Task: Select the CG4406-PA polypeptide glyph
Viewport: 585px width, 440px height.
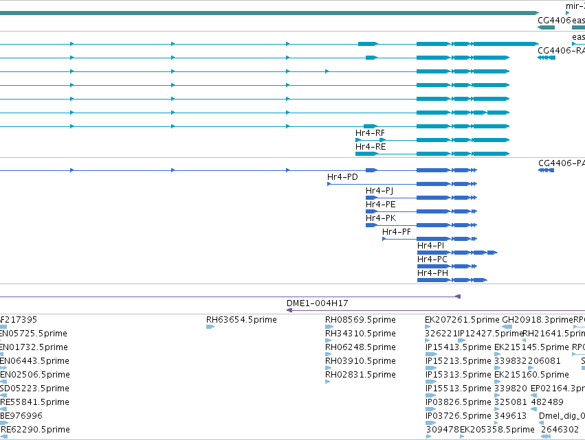Action: click(x=547, y=170)
